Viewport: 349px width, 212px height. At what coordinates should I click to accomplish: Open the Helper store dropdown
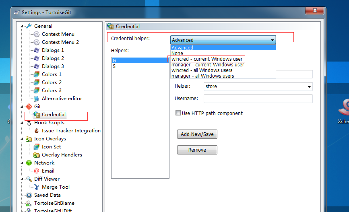point(309,86)
